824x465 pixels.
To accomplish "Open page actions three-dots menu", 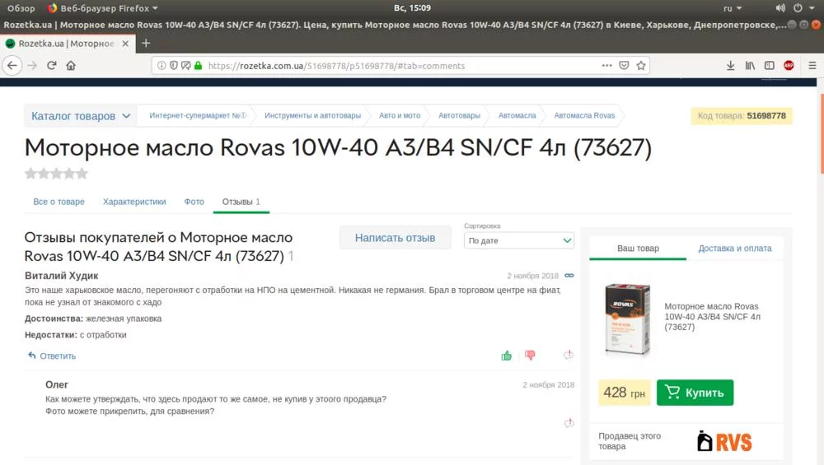I will coord(607,66).
